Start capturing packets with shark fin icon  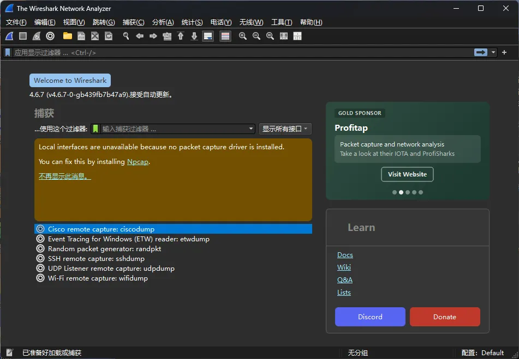tap(9, 36)
